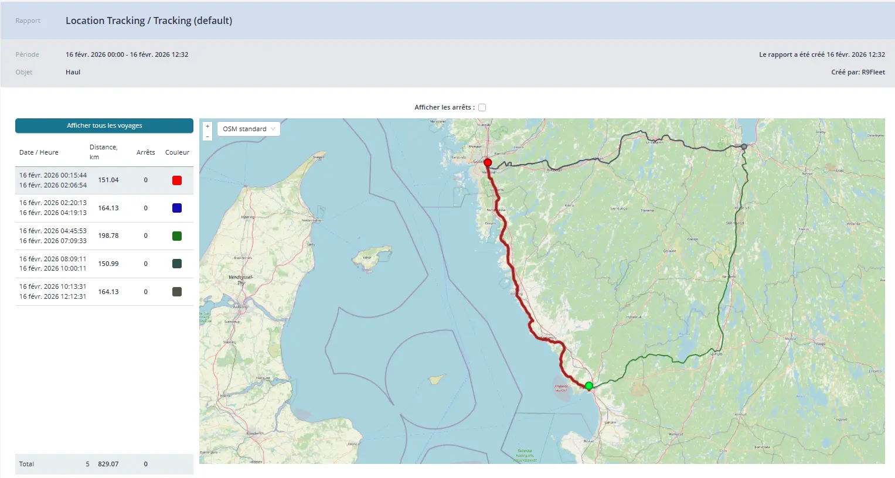Enable the Afficher les arrêts checkbox
Viewport: 895px width, 478px height.
coord(482,107)
